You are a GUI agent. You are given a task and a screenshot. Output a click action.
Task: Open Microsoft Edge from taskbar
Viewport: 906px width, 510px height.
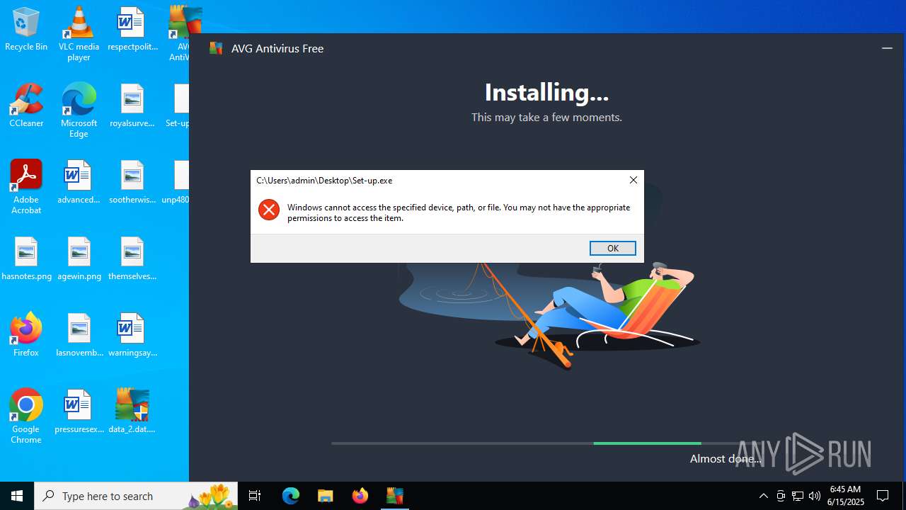coord(291,496)
